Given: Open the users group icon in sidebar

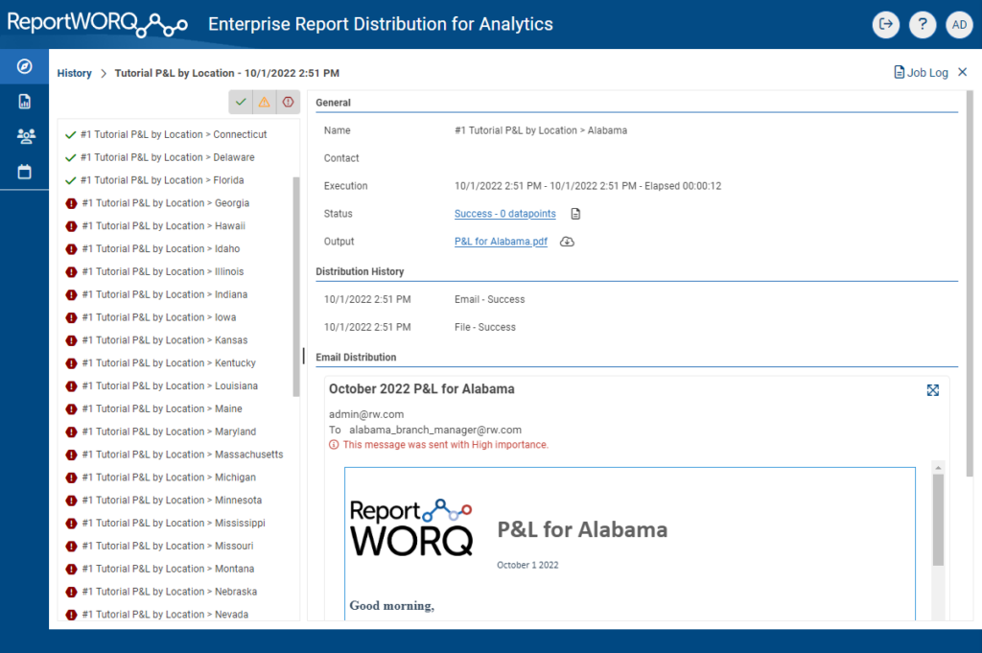Looking at the screenshot, I should (x=25, y=136).
